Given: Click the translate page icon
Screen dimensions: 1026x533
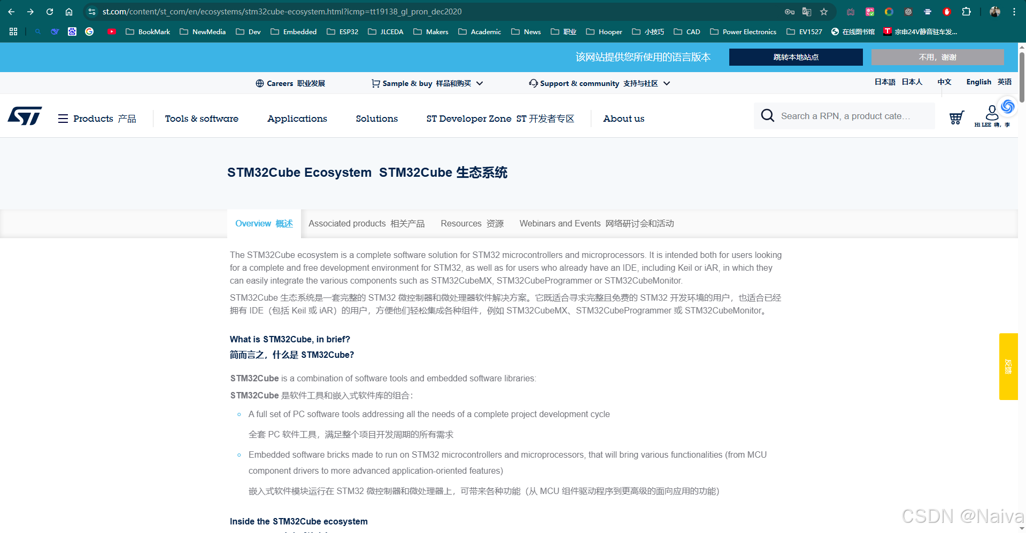Looking at the screenshot, I should point(807,12).
